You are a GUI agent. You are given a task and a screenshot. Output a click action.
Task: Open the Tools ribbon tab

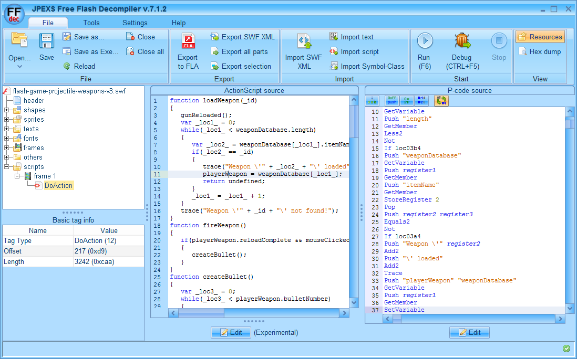point(91,23)
